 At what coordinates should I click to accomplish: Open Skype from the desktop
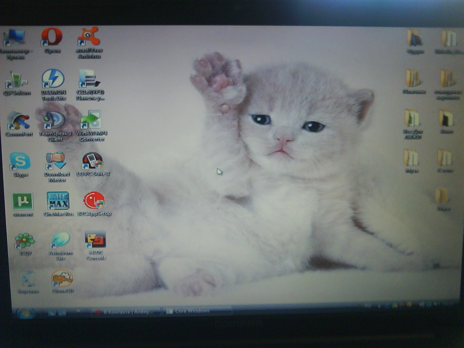tap(20, 161)
